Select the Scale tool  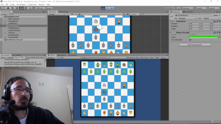17,8
